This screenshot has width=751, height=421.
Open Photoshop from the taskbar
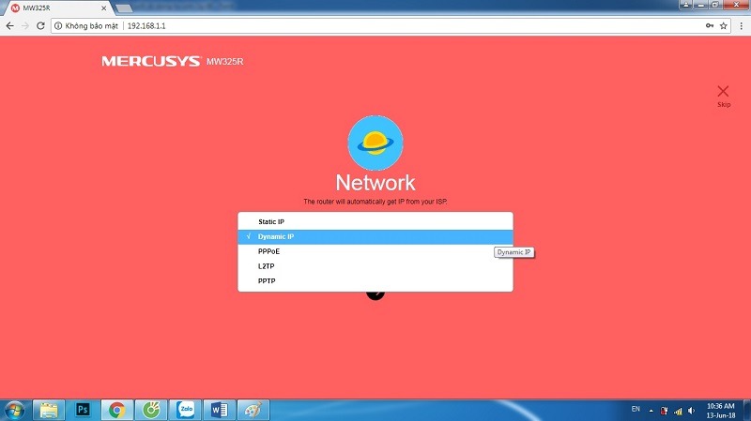point(83,410)
